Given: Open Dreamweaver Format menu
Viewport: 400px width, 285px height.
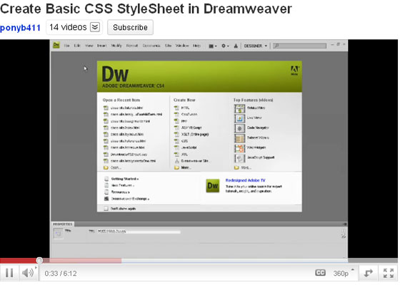Looking at the screenshot, I should click(x=132, y=46).
